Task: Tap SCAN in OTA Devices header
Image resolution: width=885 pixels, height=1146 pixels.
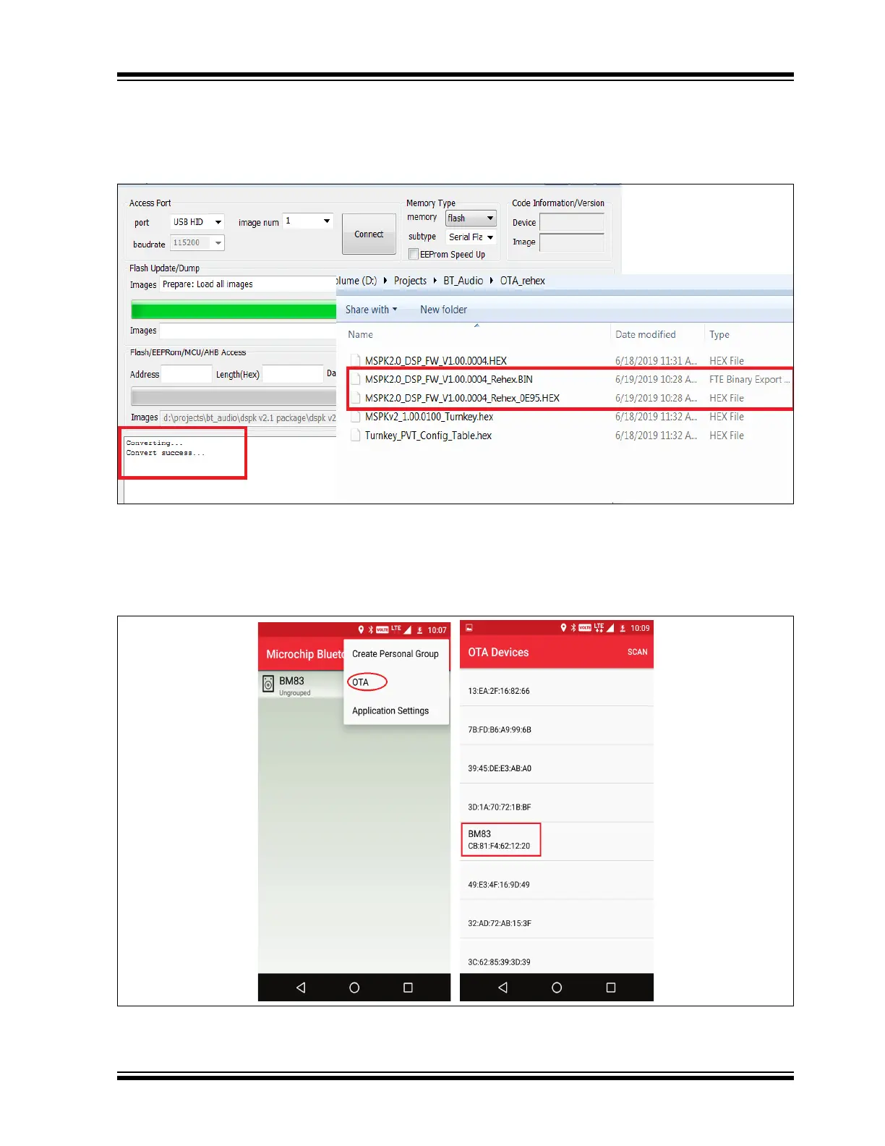Action: click(637, 652)
